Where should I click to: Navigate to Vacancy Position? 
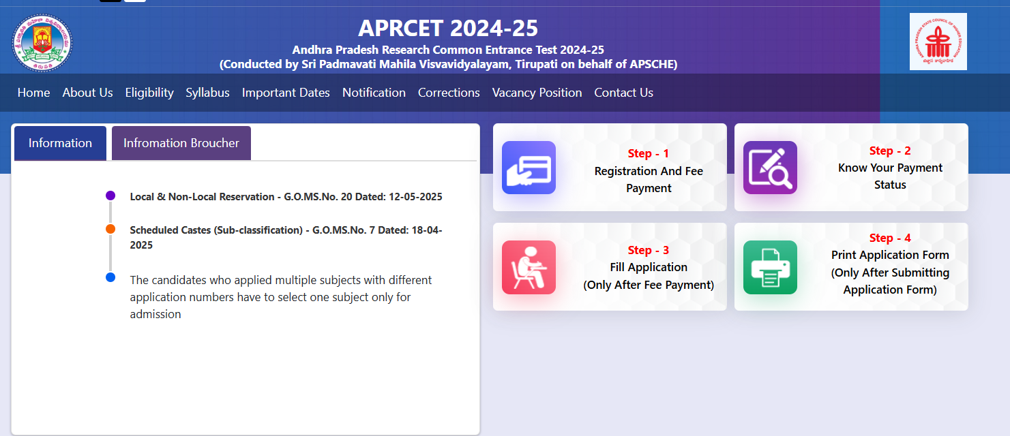click(x=537, y=93)
